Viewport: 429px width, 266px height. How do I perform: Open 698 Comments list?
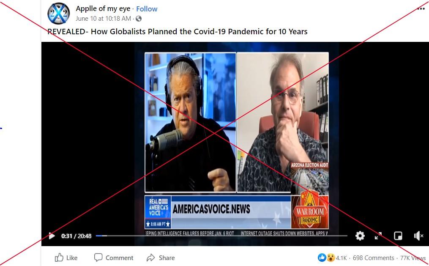pyautogui.click(x=374, y=258)
